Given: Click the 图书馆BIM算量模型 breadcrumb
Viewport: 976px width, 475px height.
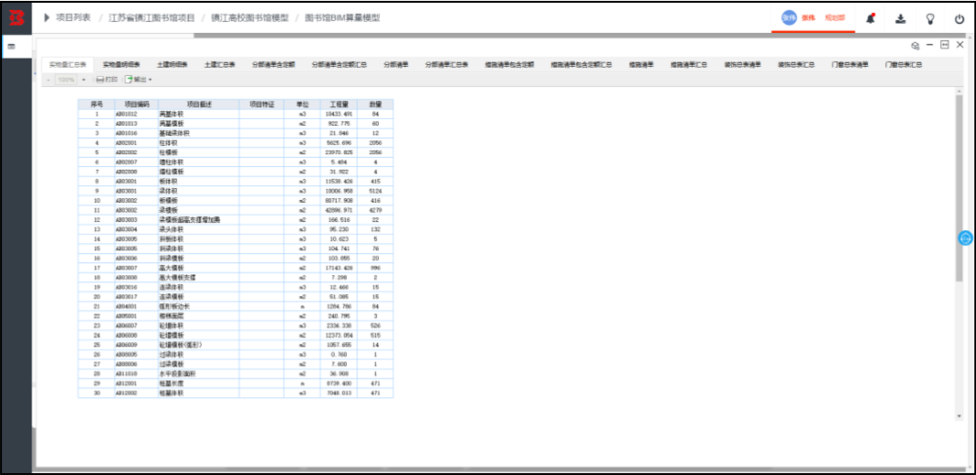Looking at the screenshot, I should 342,18.
